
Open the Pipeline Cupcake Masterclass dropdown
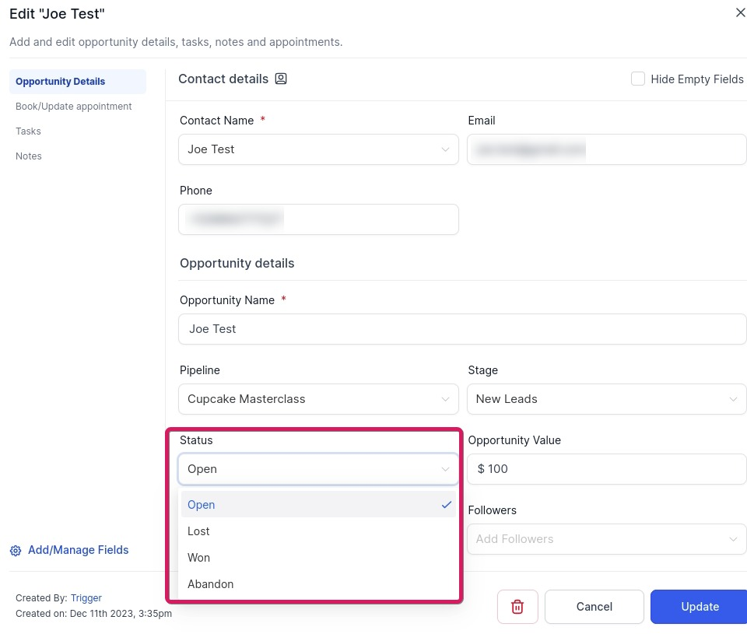pos(318,399)
